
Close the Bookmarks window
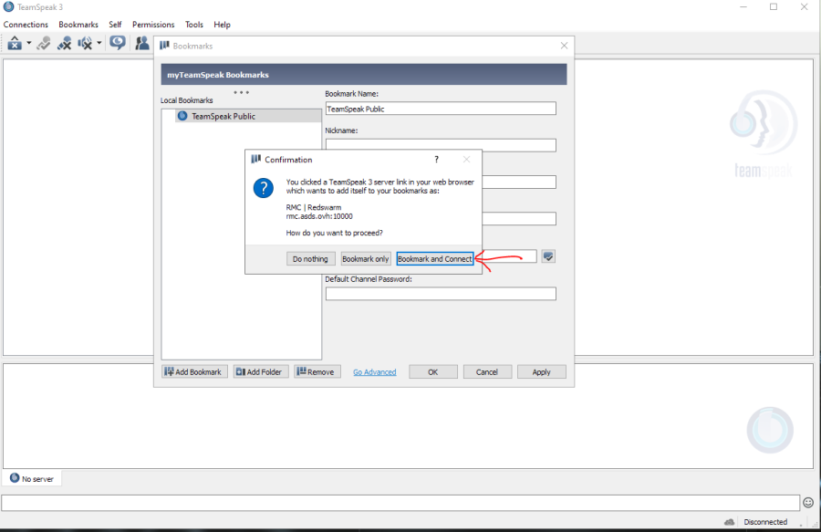click(x=564, y=46)
